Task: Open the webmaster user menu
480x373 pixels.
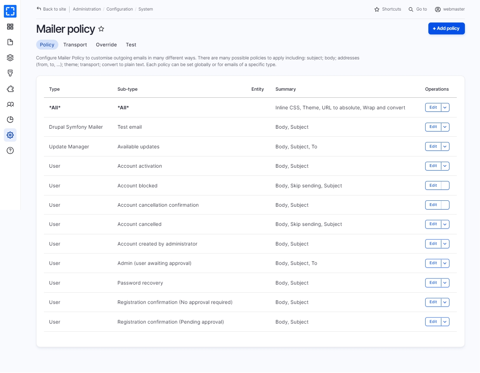Action: tap(450, 9)
